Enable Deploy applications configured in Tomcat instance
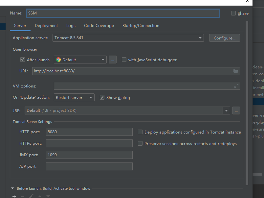The image size is (264, 198). coord(140,132)
